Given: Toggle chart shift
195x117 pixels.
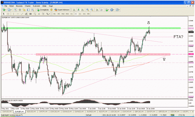Looking at the screenshot, I should point(101,10).
